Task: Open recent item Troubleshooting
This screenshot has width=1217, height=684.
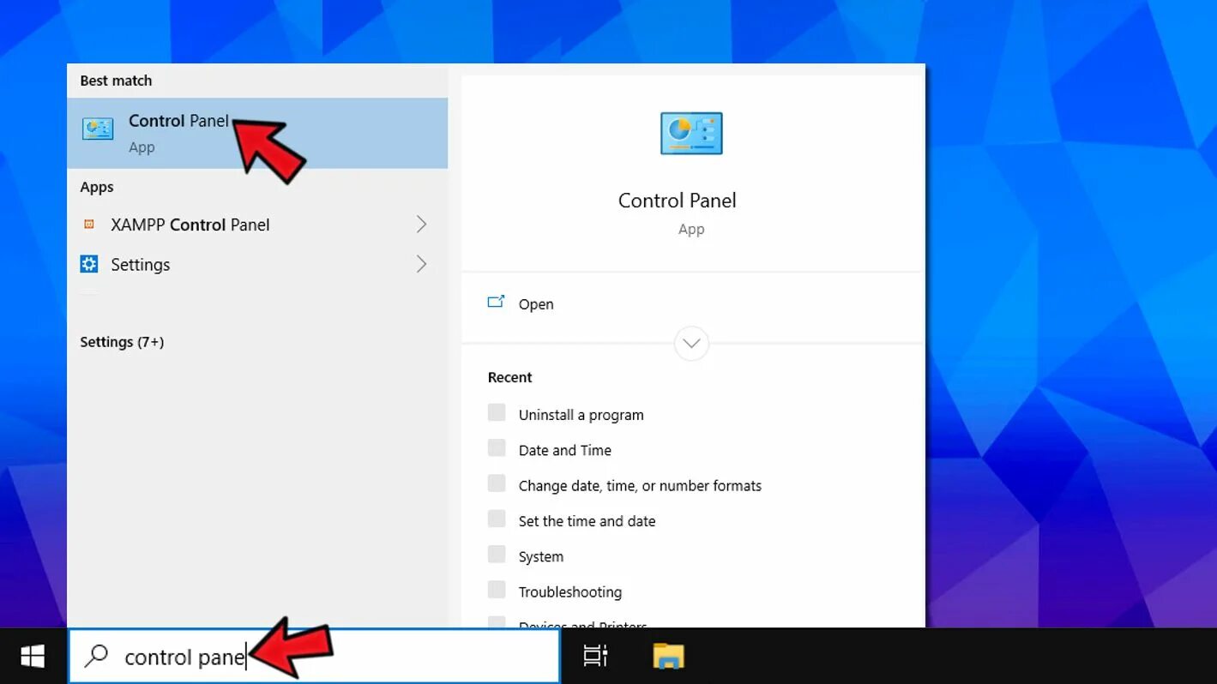Action: coord(570,592)
